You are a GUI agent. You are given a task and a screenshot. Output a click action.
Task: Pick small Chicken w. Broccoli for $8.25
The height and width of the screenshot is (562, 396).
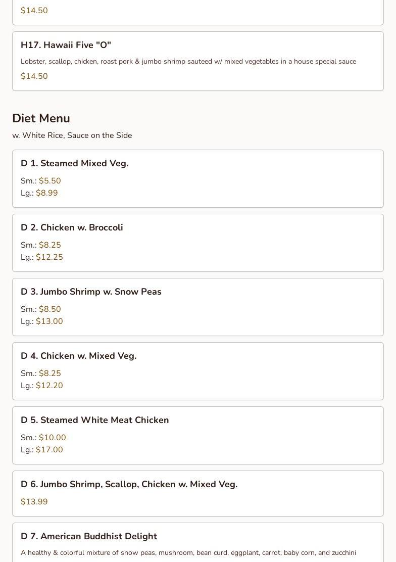(41, 245)
